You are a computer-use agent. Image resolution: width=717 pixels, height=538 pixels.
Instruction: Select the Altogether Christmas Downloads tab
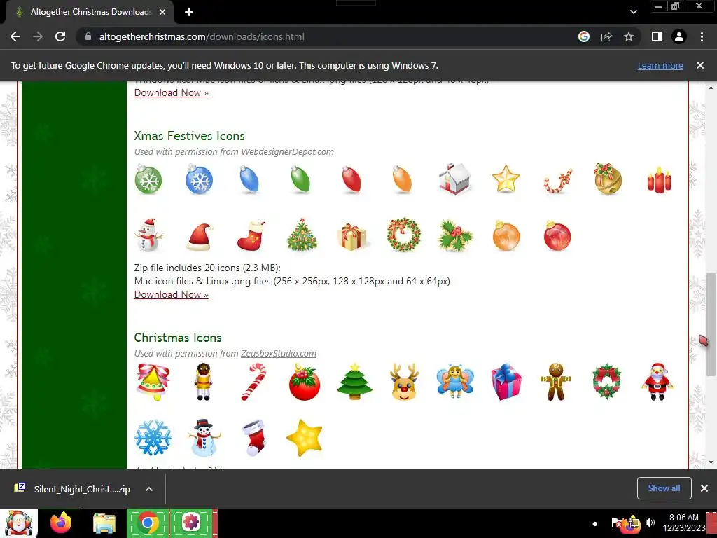tap(90, 12)
